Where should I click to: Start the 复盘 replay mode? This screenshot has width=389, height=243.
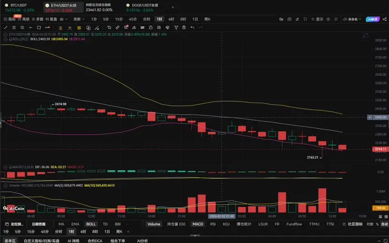pos(51,19)
